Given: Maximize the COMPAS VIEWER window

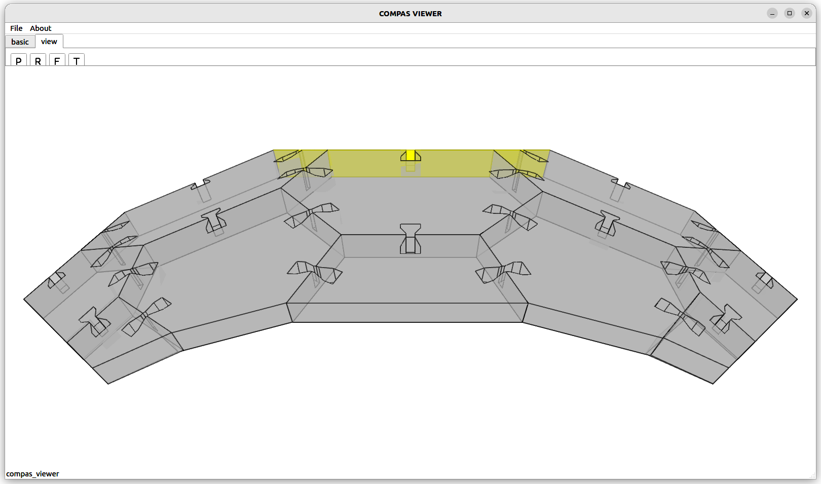Looking at the screenshot, I should click(790, 14).
